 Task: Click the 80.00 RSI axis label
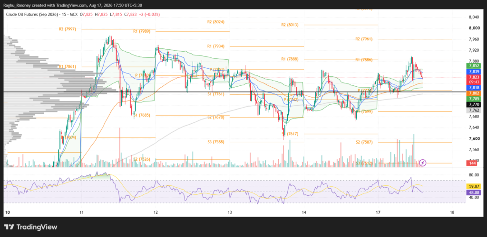[x=474, y=175]
